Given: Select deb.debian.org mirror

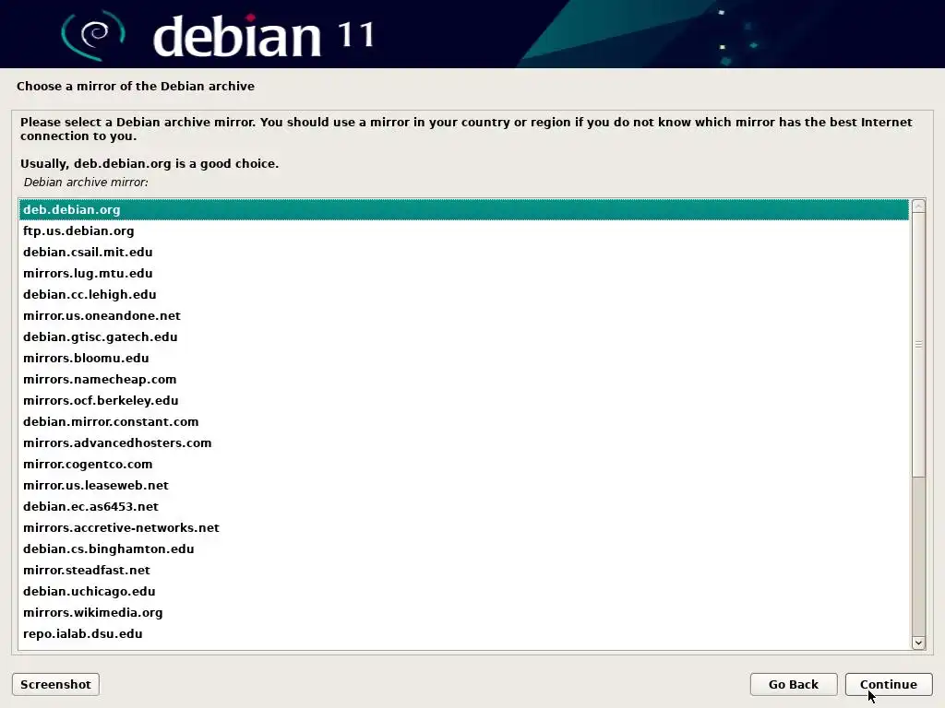Looking at the screenshot, I should (463, 209).
